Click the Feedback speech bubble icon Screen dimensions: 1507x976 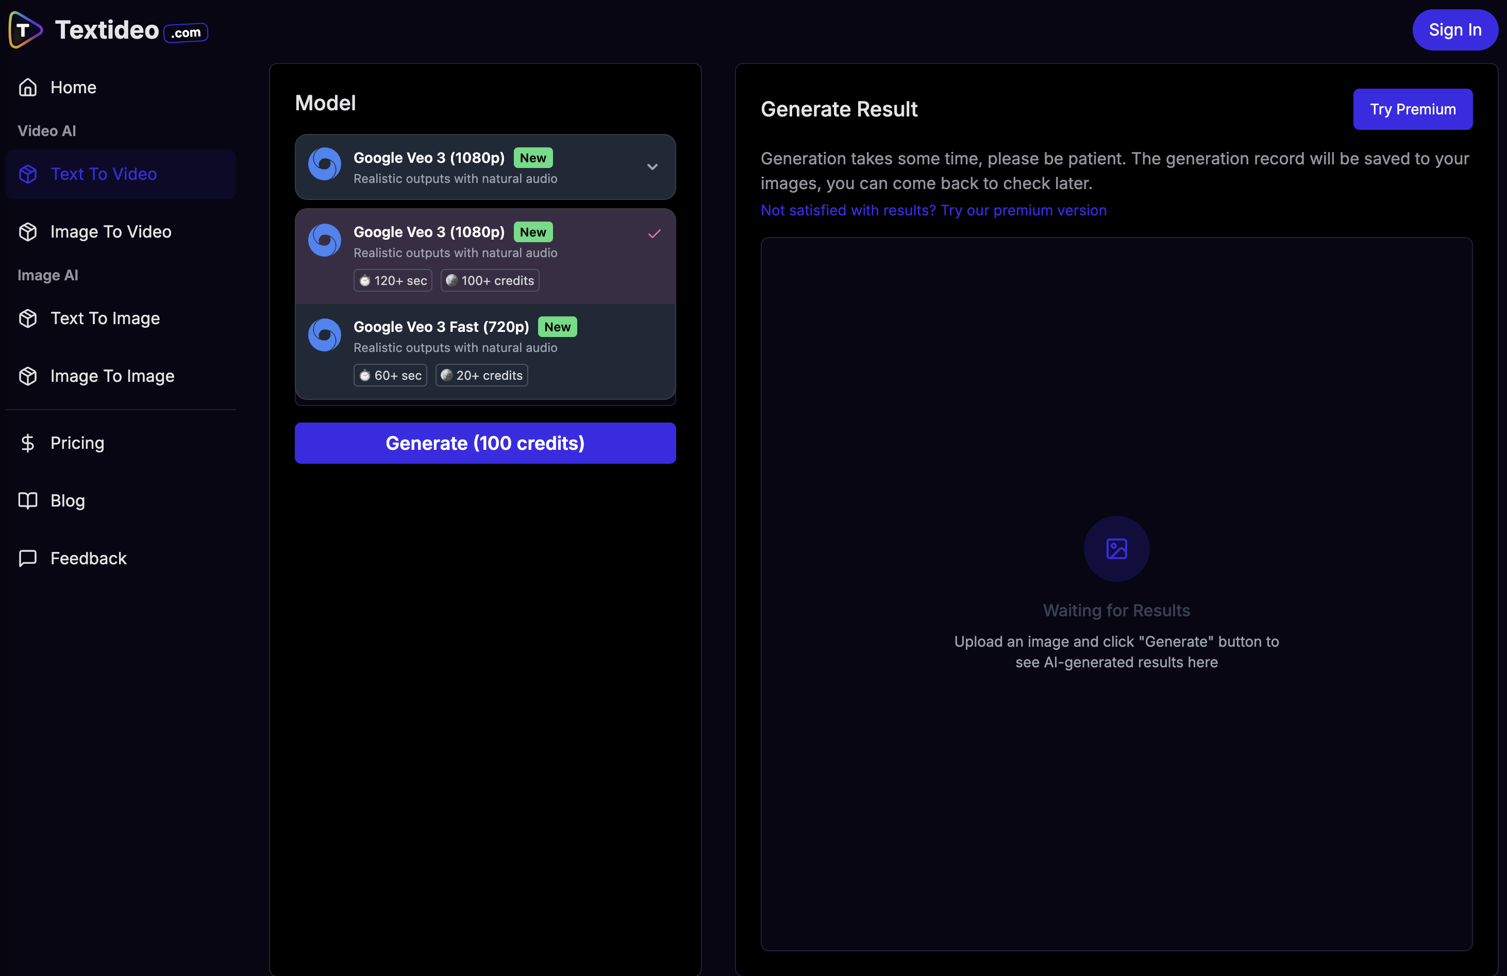(x=28, y=558)
